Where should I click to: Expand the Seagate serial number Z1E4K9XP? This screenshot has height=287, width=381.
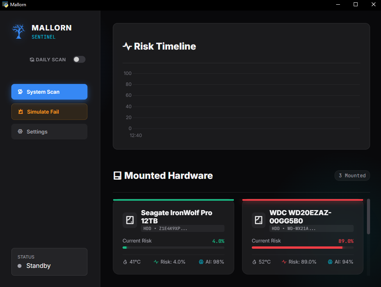coord(182,228)
